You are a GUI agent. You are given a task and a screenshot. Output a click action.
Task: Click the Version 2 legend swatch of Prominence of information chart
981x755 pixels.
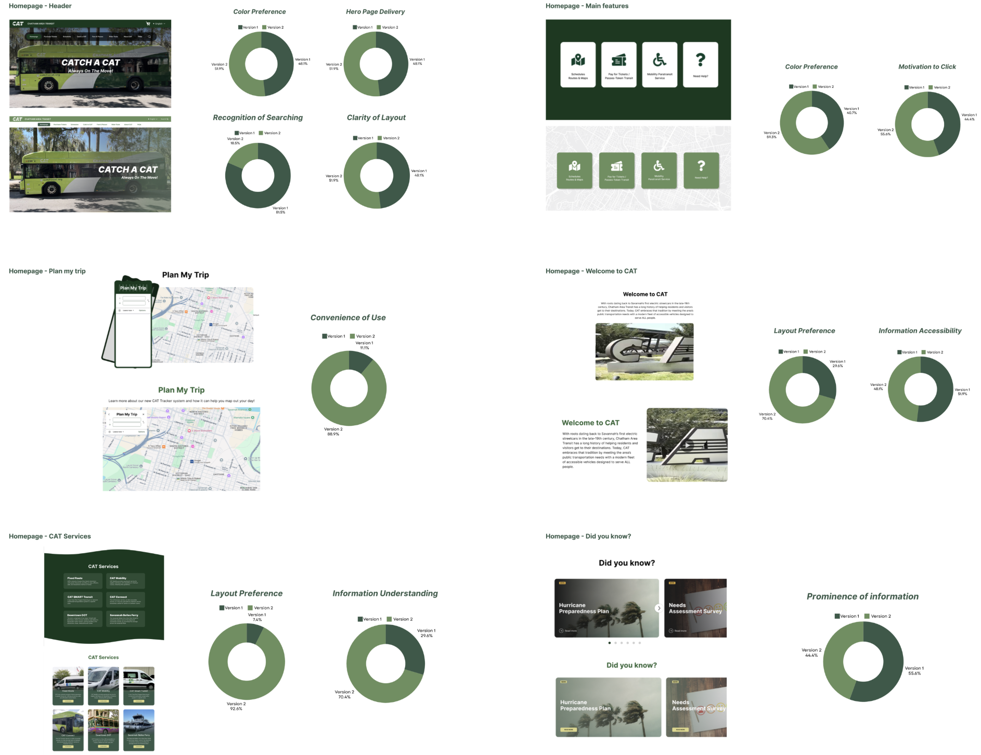pyautogui.click(x=867, y=616)
